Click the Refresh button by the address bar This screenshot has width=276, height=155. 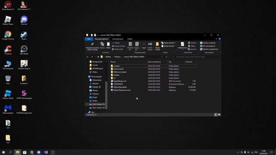(166, 57)
